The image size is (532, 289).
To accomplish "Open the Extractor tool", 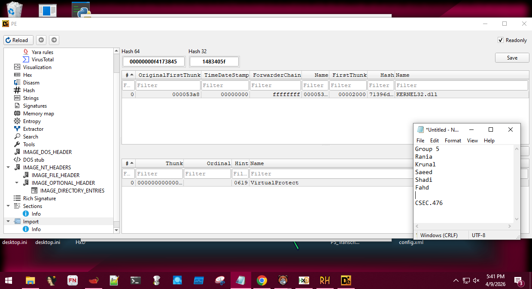I will 33,129.
